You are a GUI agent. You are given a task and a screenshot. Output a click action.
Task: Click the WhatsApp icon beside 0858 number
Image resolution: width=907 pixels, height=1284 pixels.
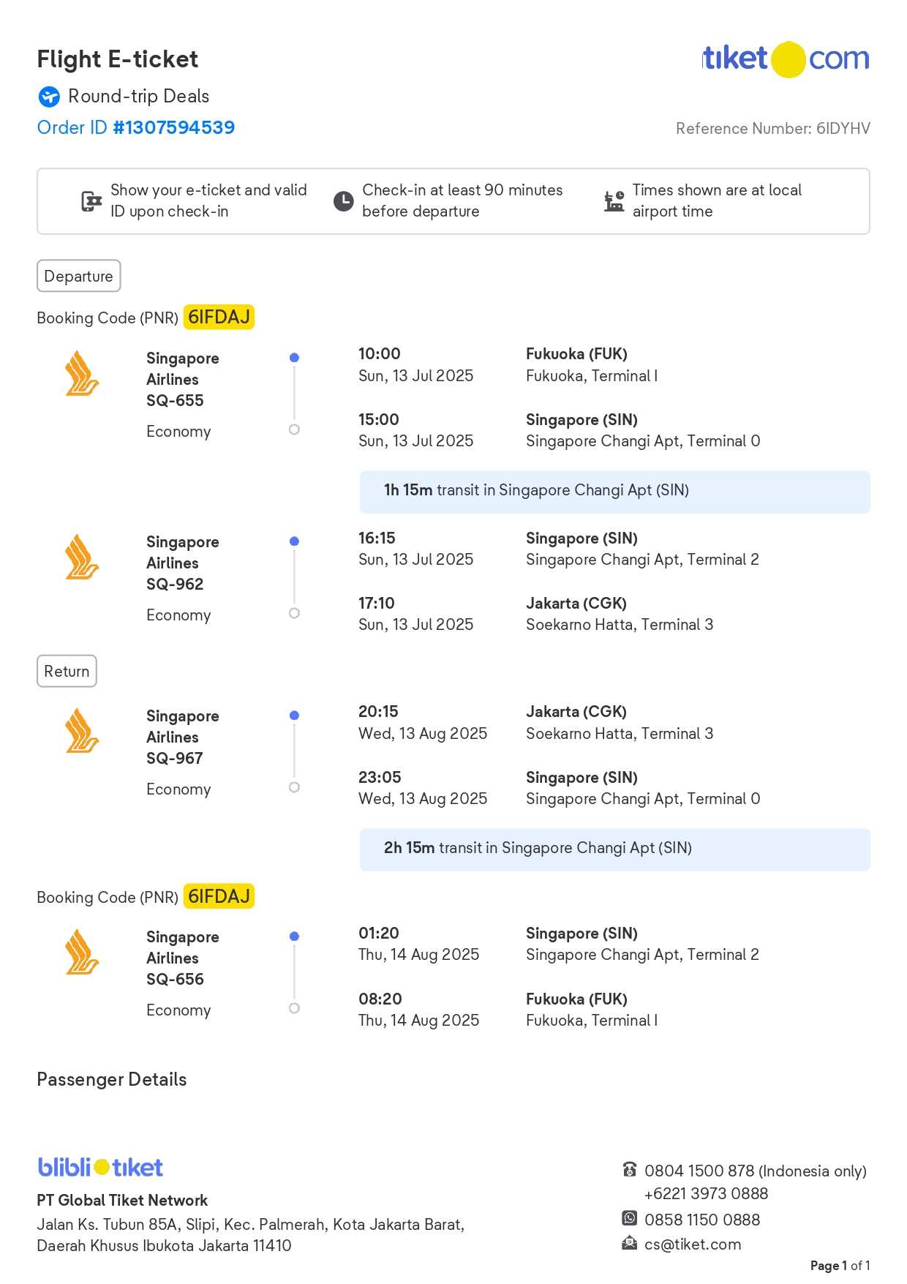coord(629,1218)
